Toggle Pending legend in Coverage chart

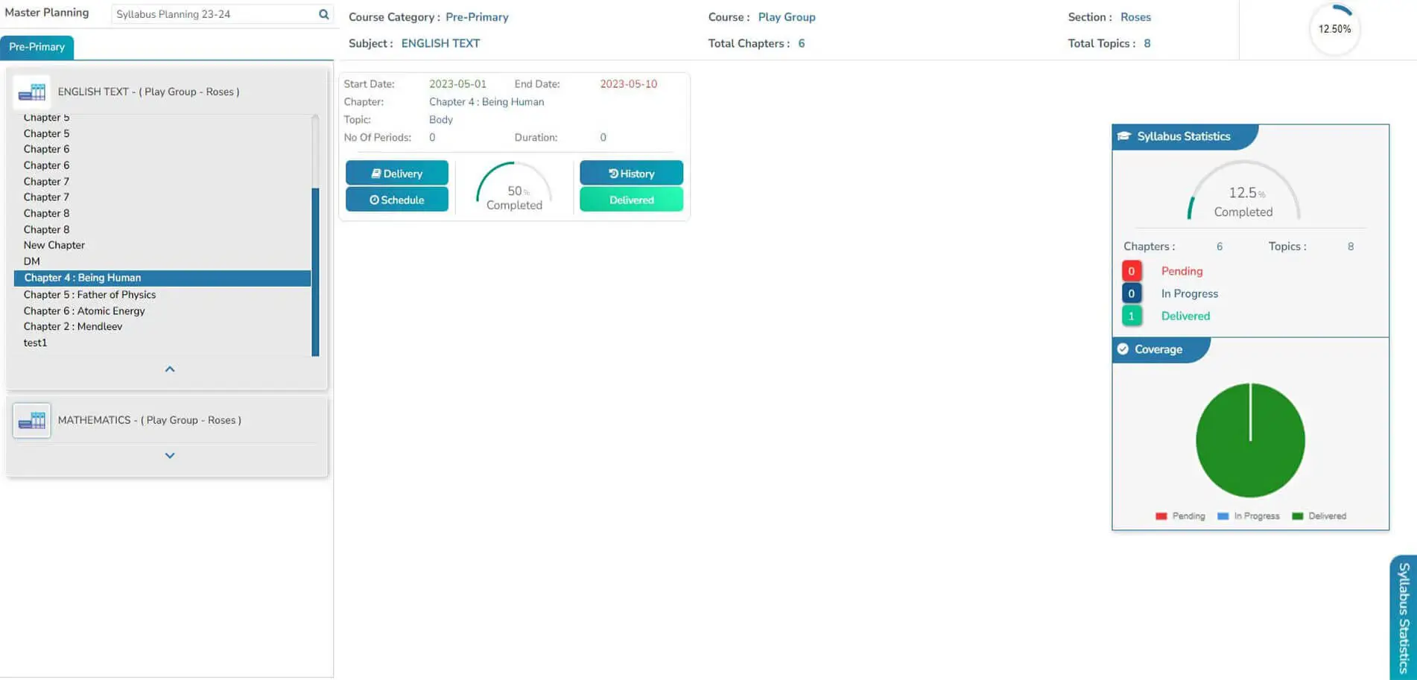(x=1180, y=516)
